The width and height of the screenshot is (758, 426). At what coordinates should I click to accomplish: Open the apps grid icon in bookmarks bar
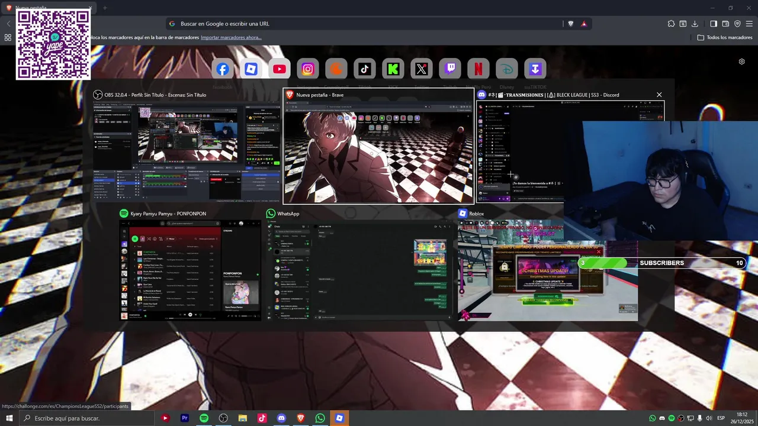click(x=8, y=37)
